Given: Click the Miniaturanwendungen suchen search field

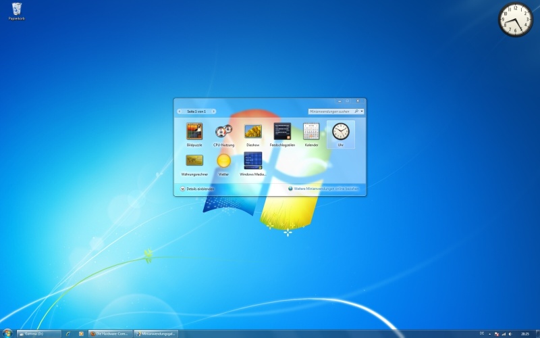Looking at the screenshot, I should click(x=335, y=112).
